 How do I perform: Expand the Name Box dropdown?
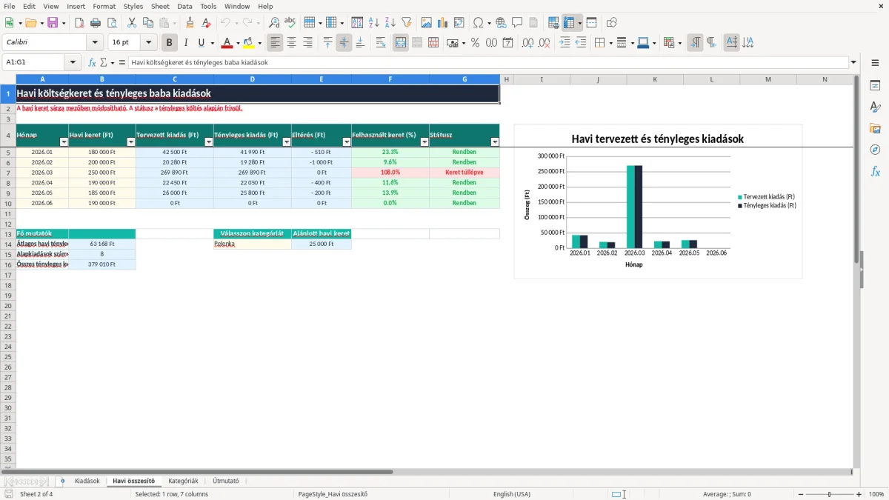pos(73,63)
